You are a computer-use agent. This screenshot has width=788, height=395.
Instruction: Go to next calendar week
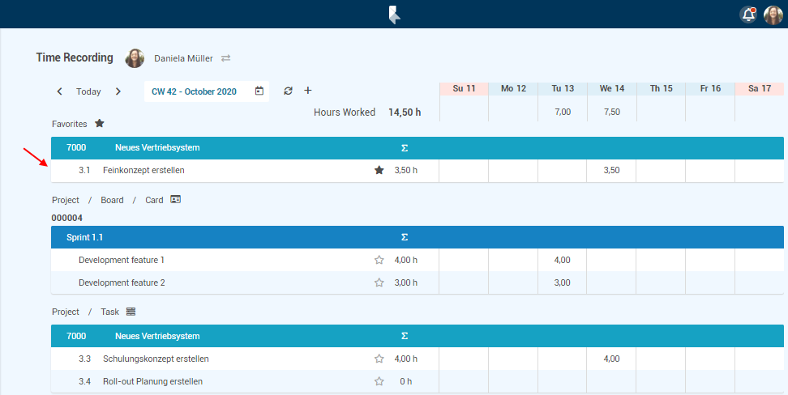(x=118, y=91)
